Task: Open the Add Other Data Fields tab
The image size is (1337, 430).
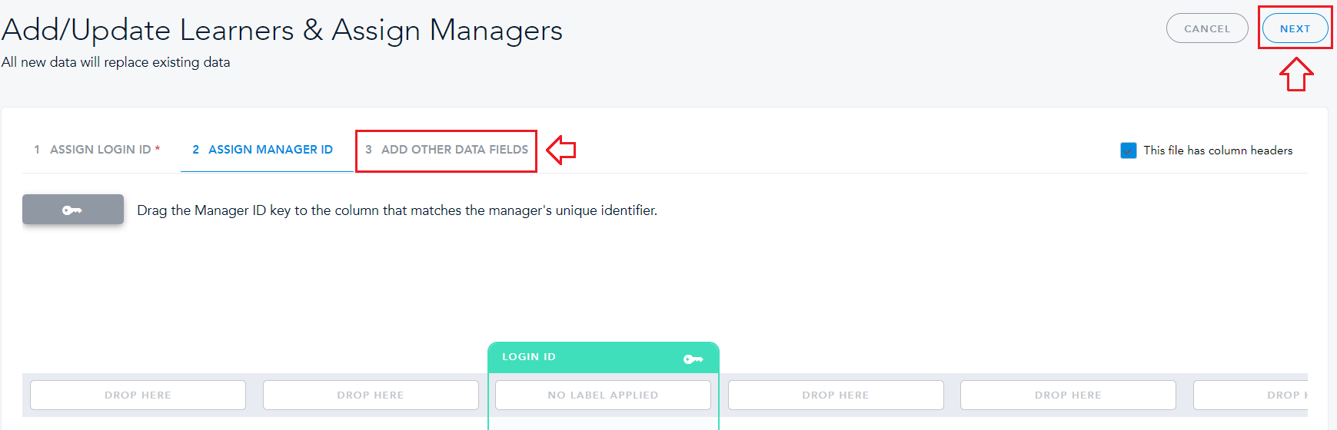Action: click(447, 150)
